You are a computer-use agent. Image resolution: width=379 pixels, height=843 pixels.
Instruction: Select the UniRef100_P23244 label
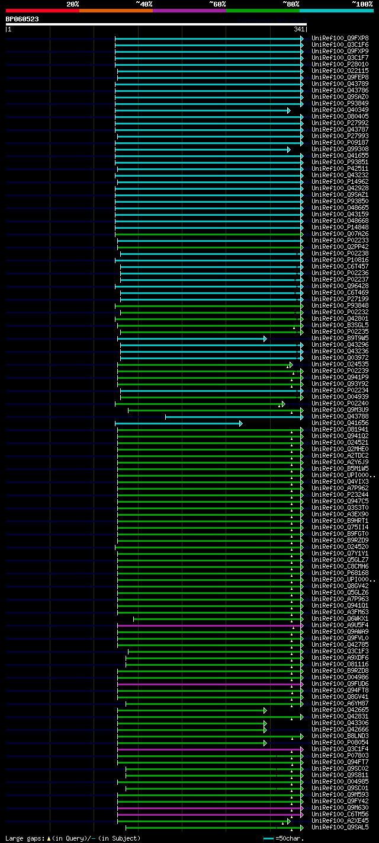(x=340, y=495)
